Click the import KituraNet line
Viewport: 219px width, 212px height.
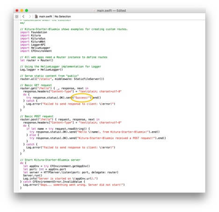33,42
